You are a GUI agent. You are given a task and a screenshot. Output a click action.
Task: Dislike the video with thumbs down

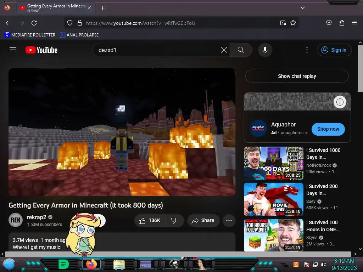(x=174, y=220)
